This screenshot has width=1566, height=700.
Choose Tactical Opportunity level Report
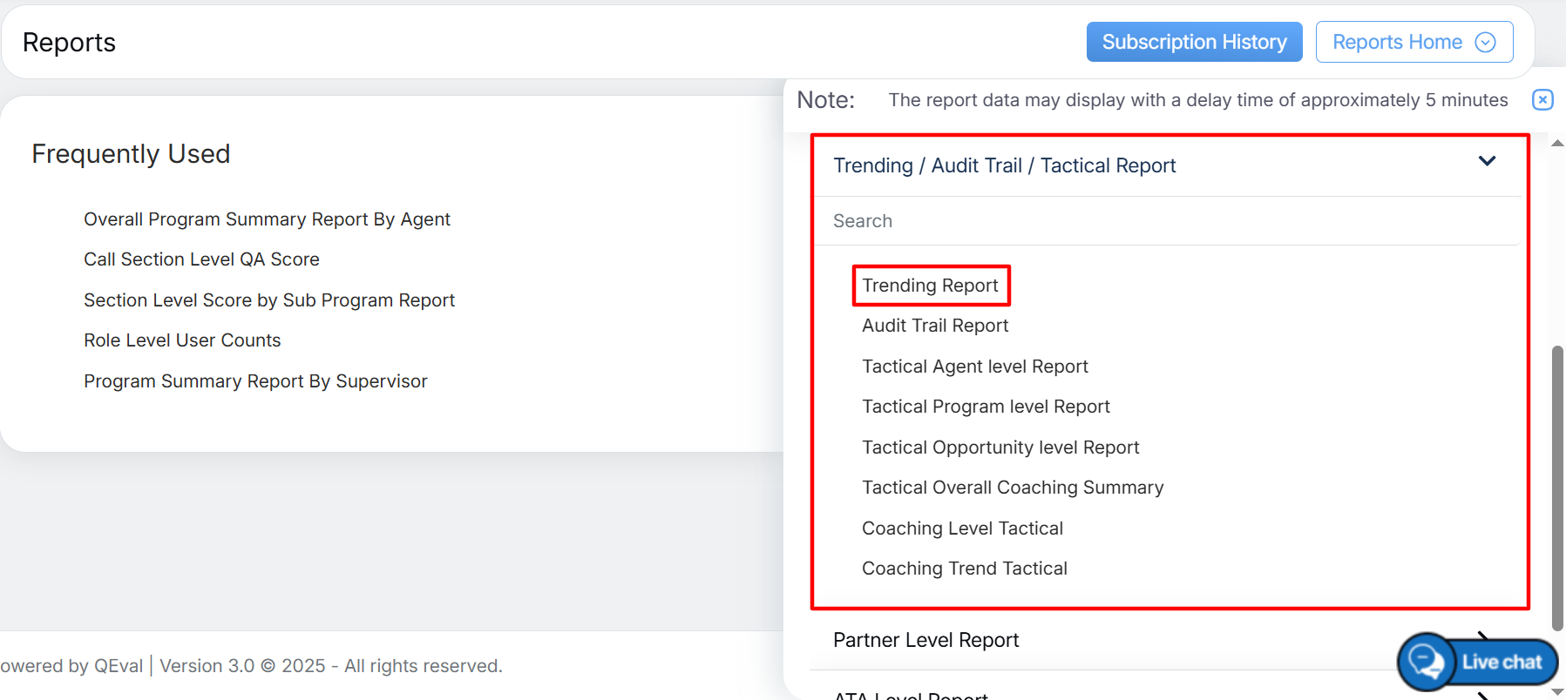coord(1000,448)
